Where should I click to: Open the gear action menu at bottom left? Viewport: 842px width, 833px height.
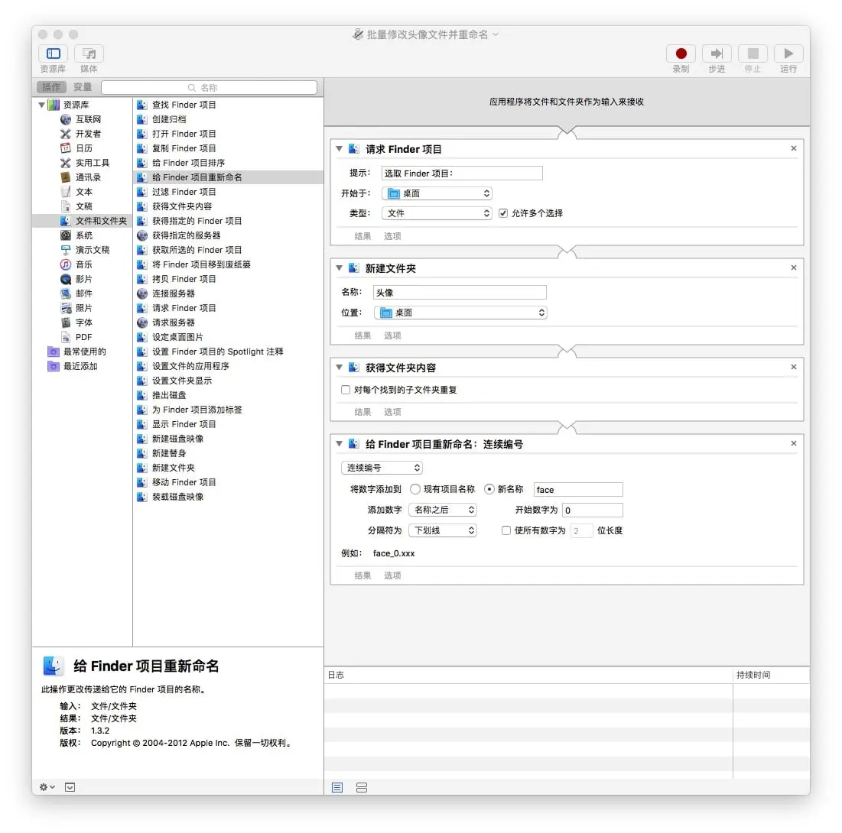tap(47, 787)
